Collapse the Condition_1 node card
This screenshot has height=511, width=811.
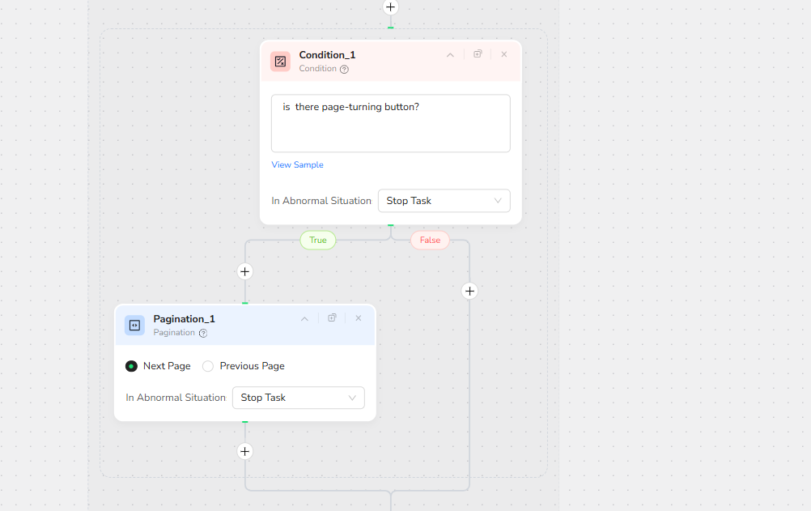tap(450, 55)
